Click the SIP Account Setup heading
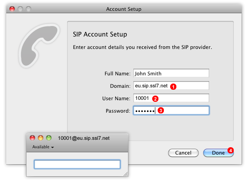The height and width of the screenshot is (181, 247). [x=100, y=34]
